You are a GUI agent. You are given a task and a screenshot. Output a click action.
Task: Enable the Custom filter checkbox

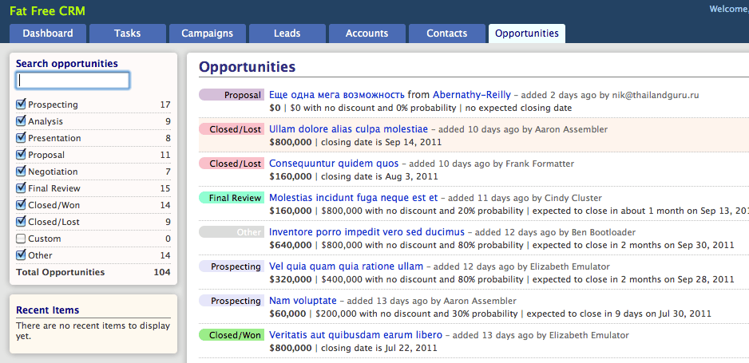point(21,239)
